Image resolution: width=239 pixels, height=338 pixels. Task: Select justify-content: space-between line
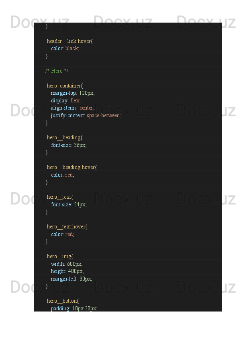pyautogui.click(x=86, y=116)
